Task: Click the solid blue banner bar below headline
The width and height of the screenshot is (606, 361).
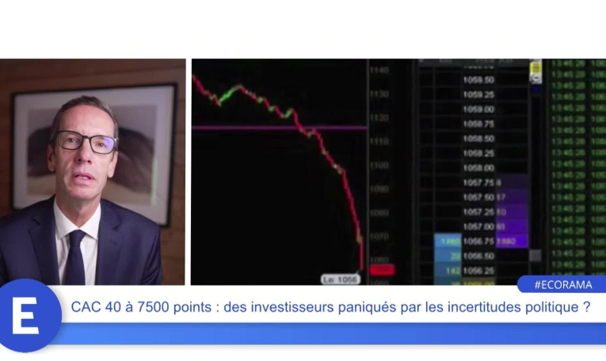Action: tap(329, 333)
